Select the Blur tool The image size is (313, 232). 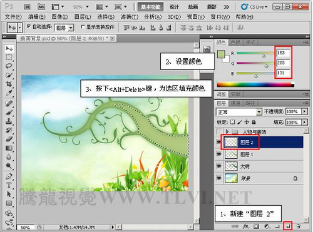pos(9,157)
